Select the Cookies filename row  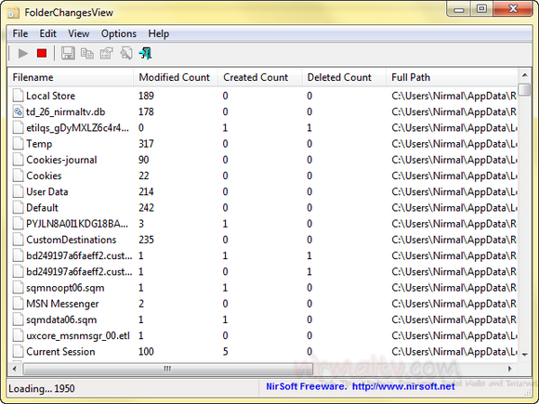(x=263, y=176)
